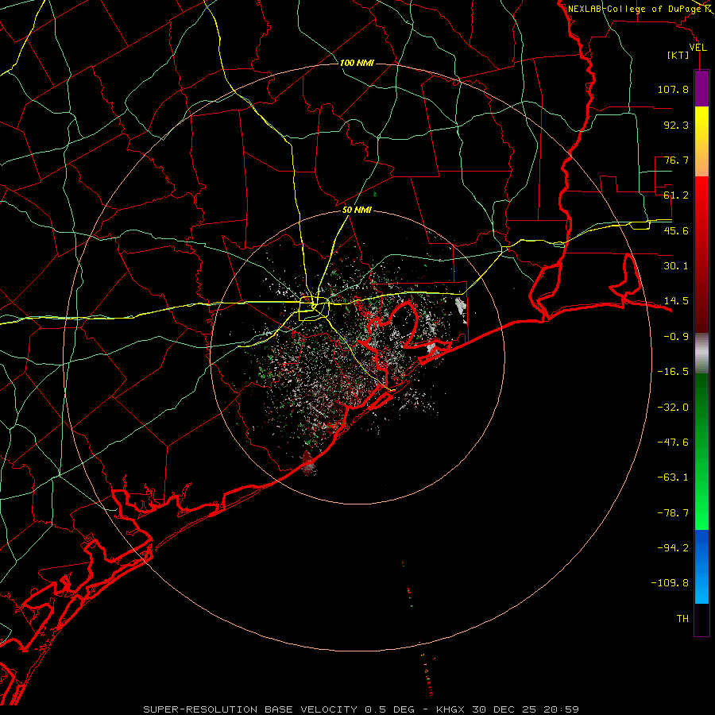Click the VEL legend title
715x715 pixels.
(698, 48)
